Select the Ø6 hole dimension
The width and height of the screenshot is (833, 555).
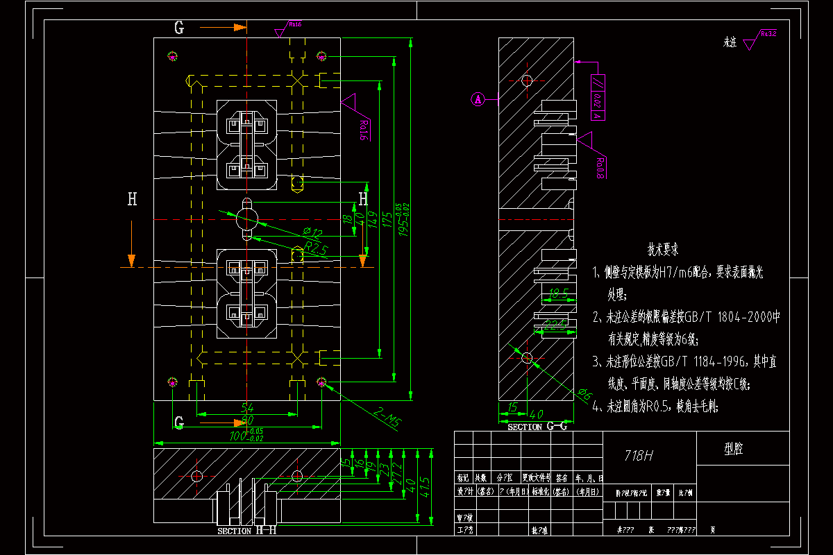584,394
